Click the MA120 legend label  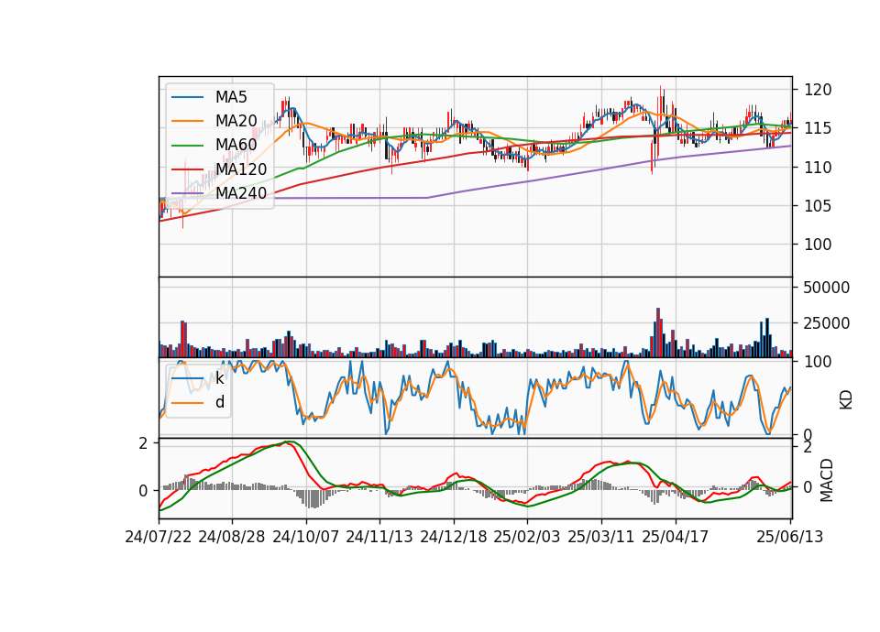point(241,169)
